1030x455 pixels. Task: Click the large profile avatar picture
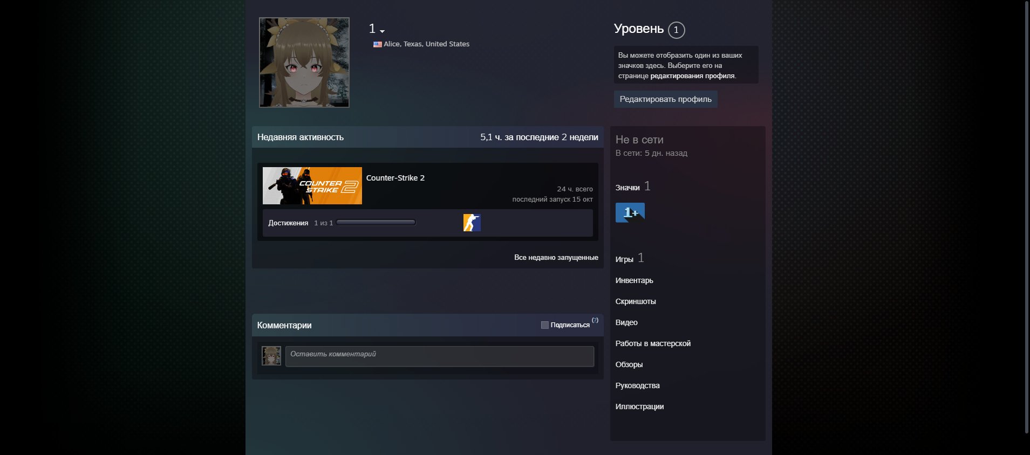pos(304,63)
